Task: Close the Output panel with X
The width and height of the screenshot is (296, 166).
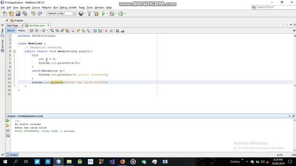Action: tap(290, 116)
